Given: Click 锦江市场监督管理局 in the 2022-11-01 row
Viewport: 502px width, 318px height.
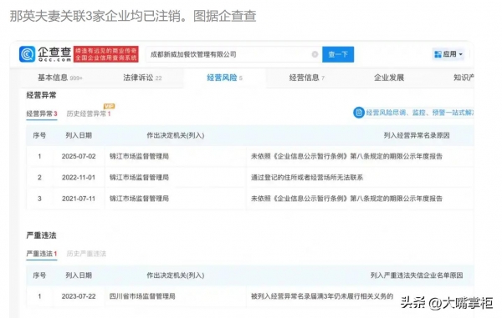Looking at the screenshot, I should (x=139, y=178).
